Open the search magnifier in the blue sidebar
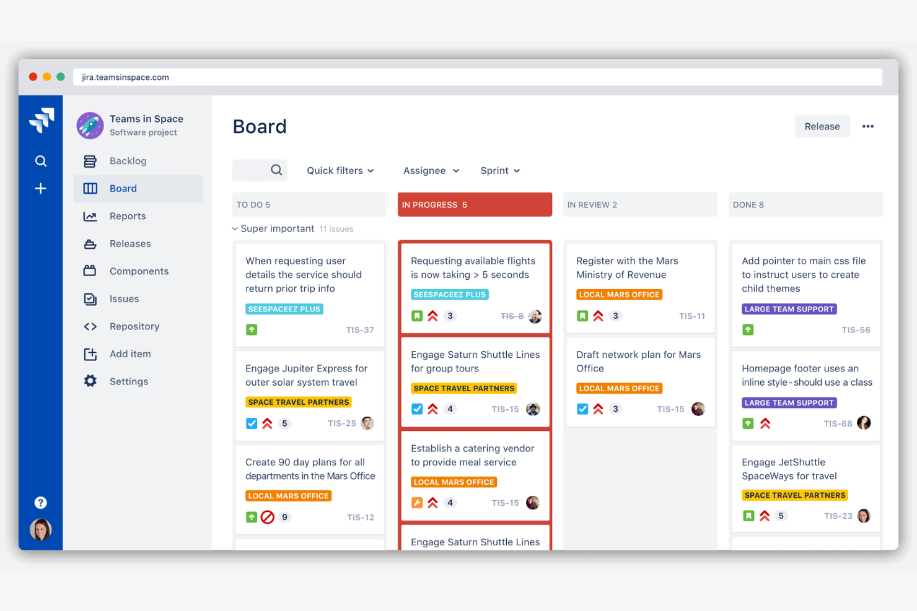 [40, 161]
